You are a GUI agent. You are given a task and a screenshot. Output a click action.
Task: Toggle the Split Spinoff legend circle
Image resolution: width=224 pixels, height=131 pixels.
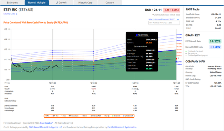pos(124,116)
